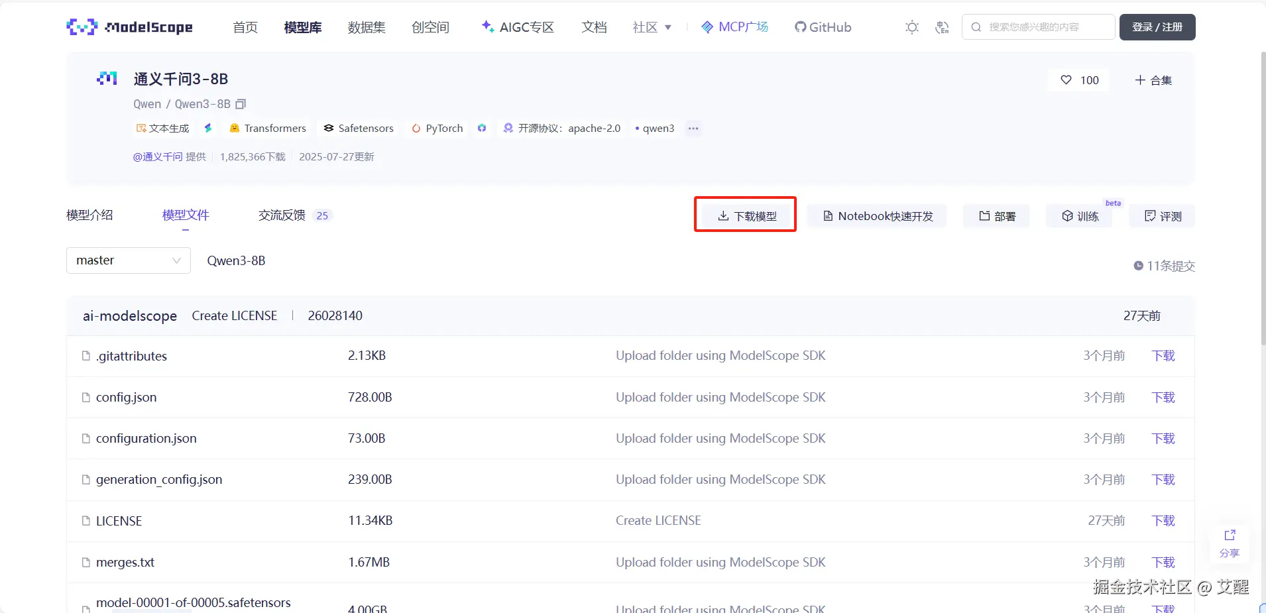Open the Create LICENSE commit message
The height and width of the screenshot is (613, 1266).
(235, 316)
